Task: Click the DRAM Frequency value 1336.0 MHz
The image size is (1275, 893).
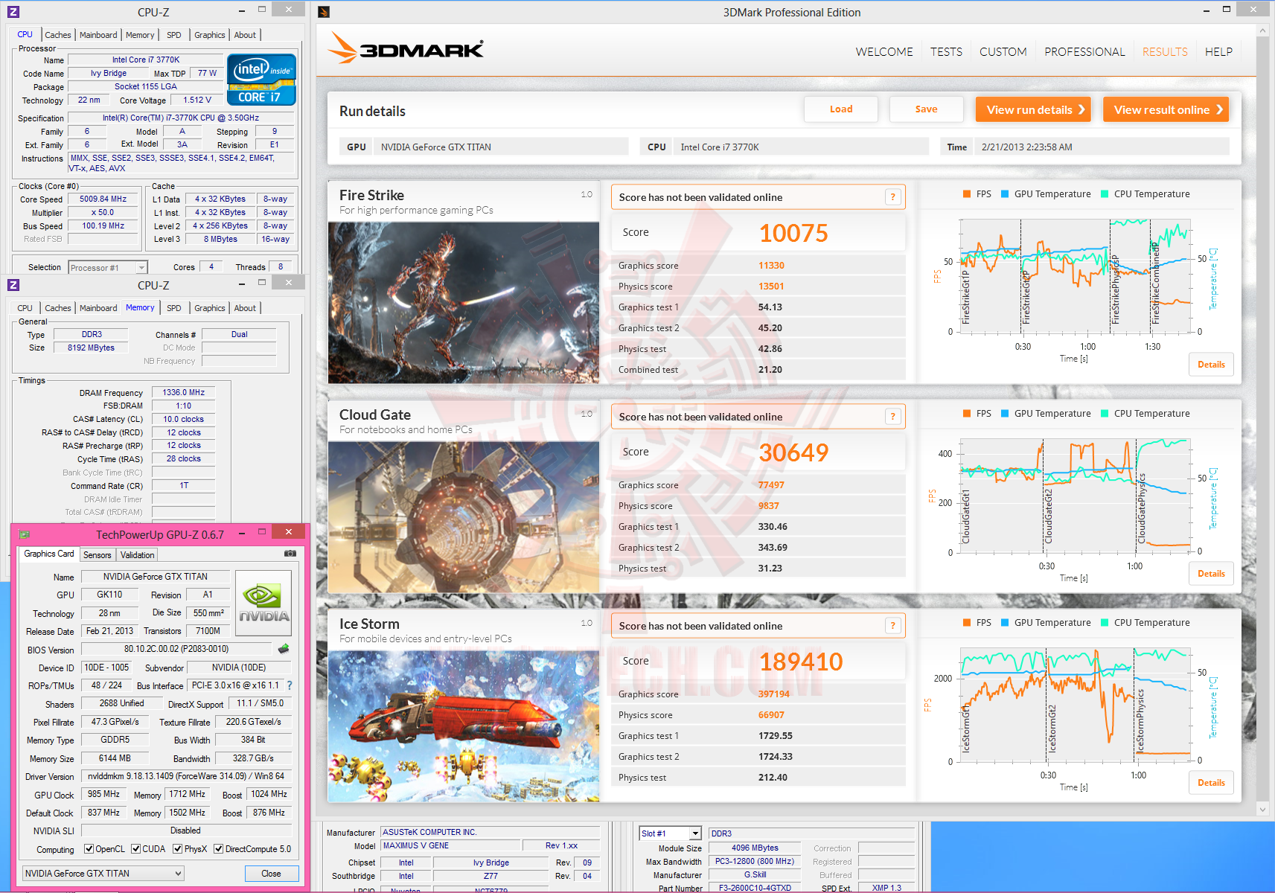Action: [x=184, y=392]
